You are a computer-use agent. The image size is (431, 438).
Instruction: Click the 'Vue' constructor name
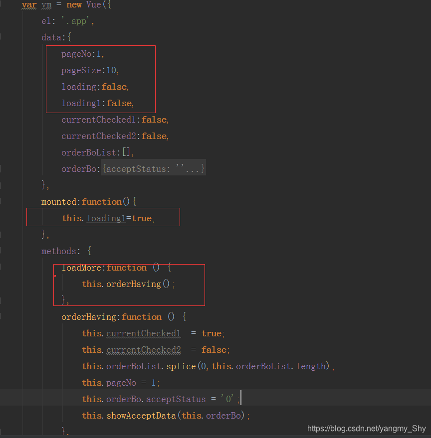[93, 4]
